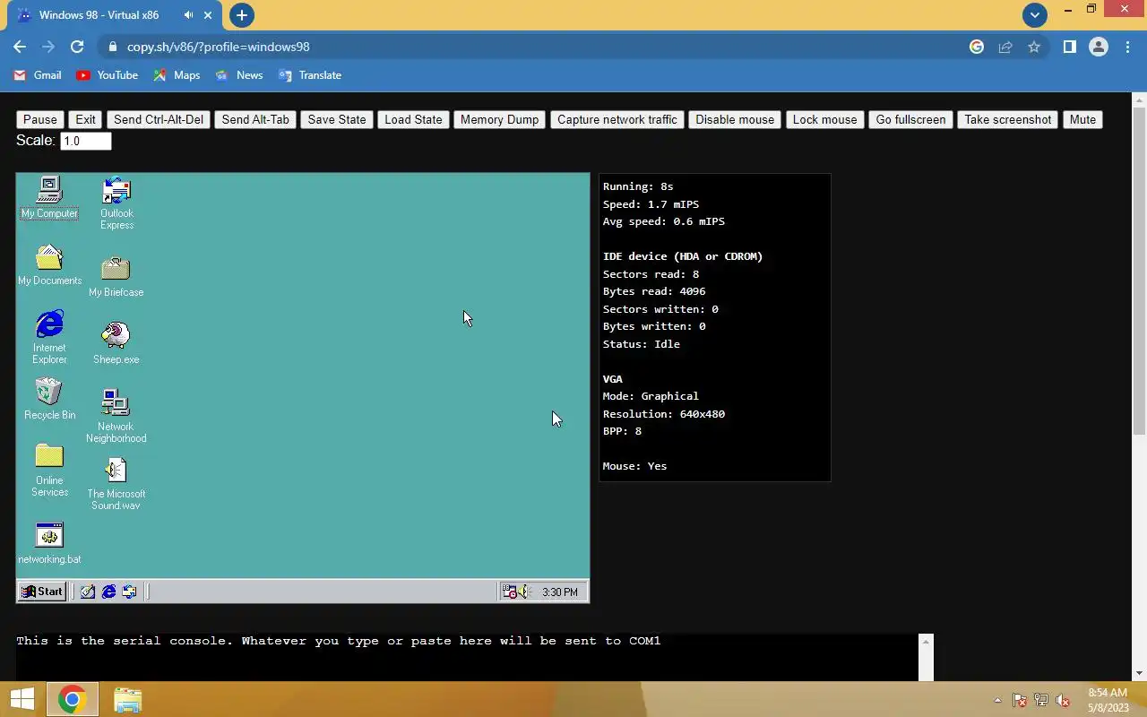Mute the tab via speaker icon
Image resolution: width=1147 pixels, height=717 pixels.
188,15
